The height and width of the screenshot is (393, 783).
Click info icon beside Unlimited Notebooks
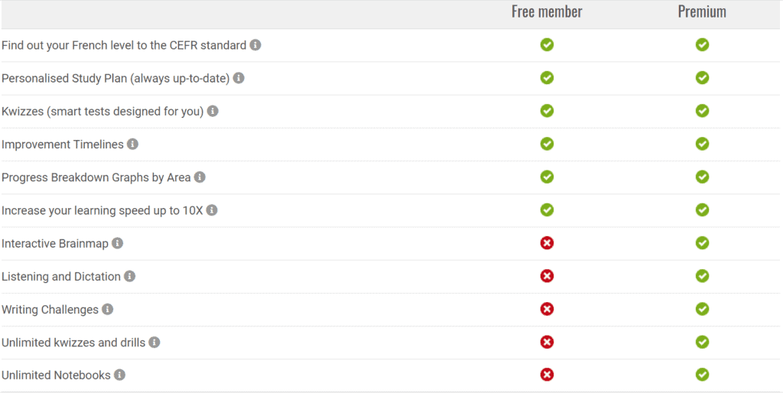[x=119, y=375]
